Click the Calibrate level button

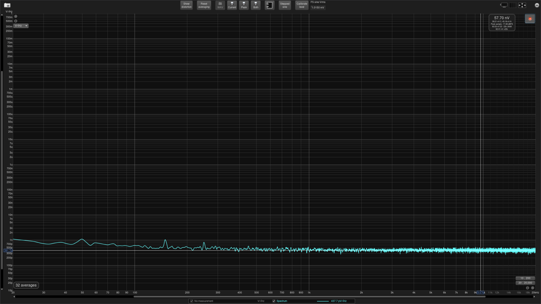point(302,5)
